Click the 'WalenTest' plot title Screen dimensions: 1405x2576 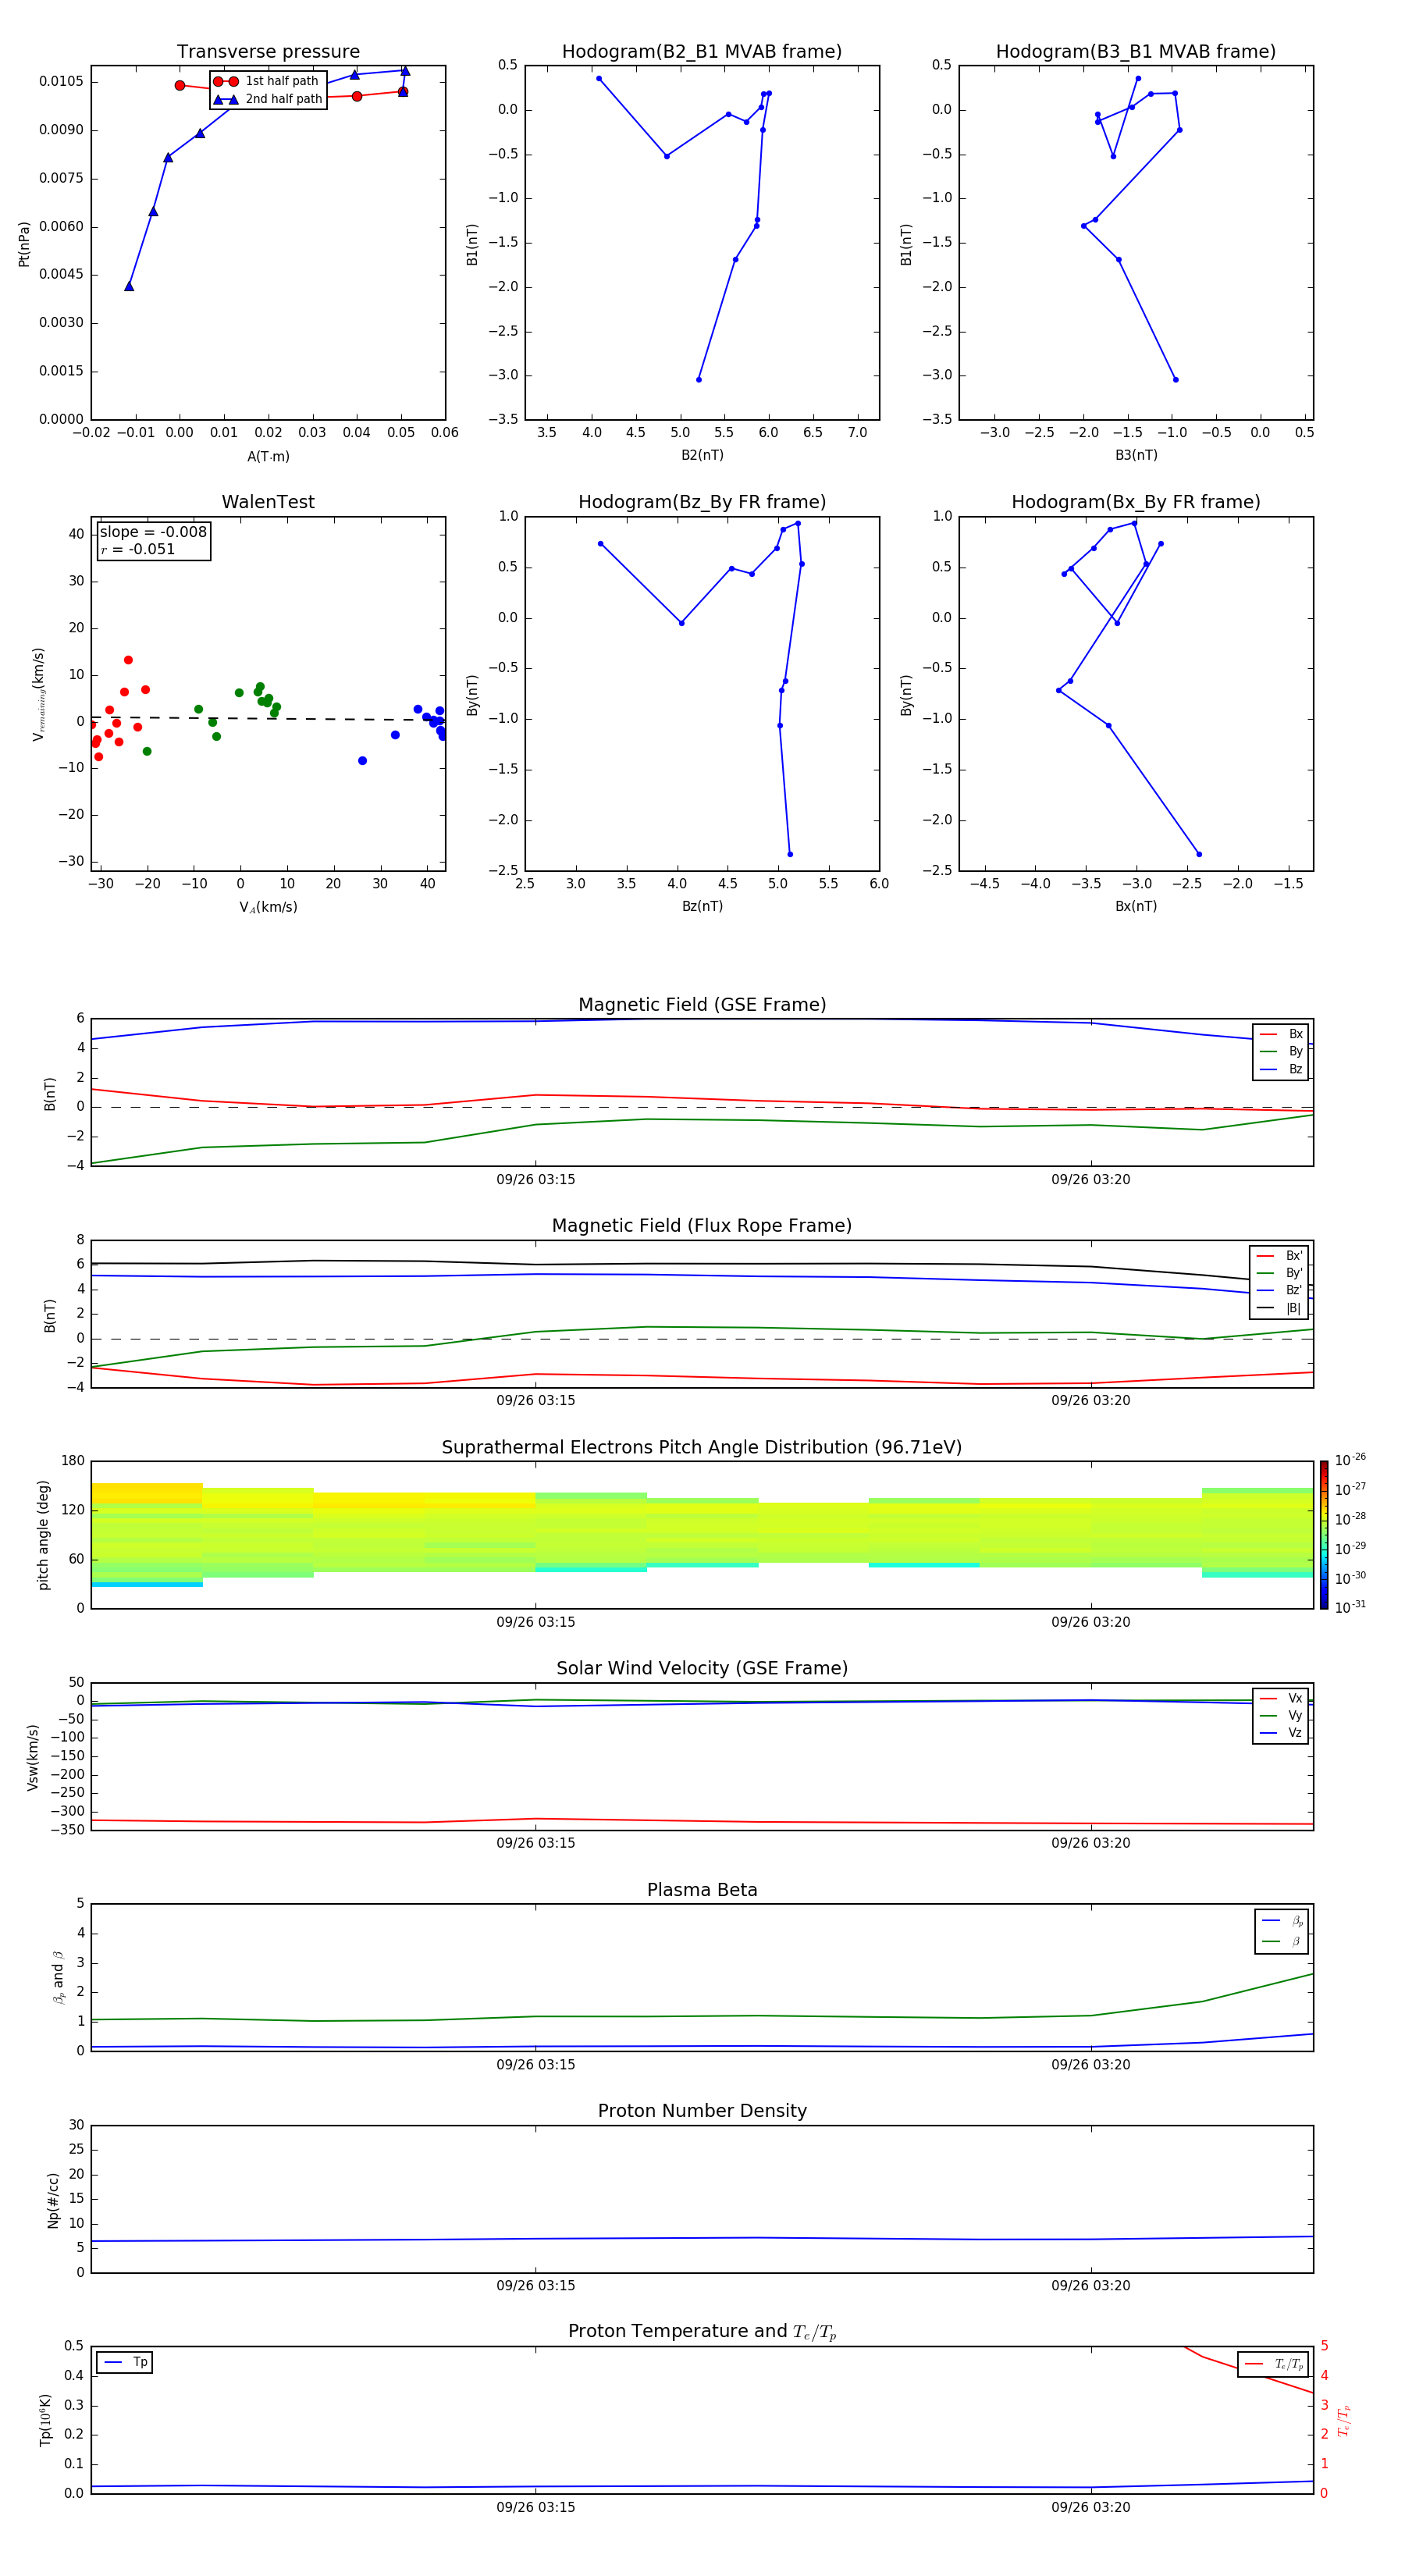[x=268, y=502]
